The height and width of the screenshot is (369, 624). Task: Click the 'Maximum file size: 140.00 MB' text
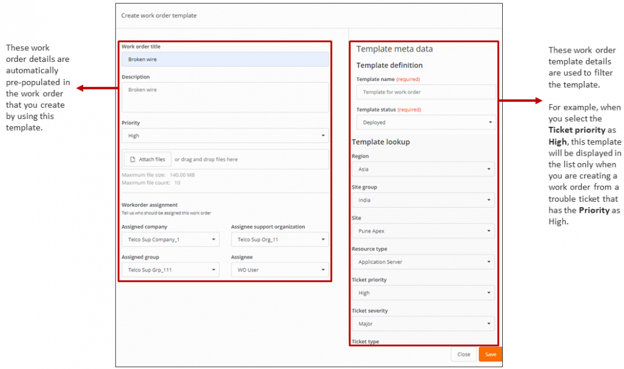point(159,175)
